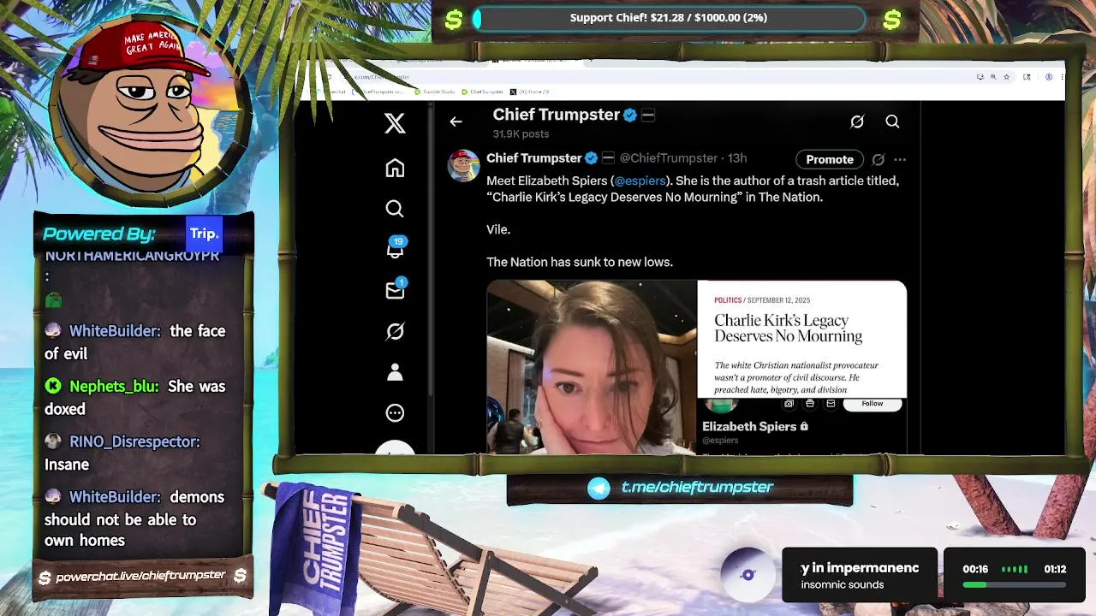The height and width of the screenshot is (616, 1096).
Task: Click Nephets_blu 'She was doxed' message
Action: [x=134, y=398]
